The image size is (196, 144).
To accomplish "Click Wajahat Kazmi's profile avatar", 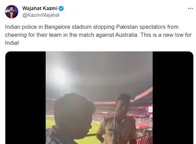I will [x=12, y=12].
